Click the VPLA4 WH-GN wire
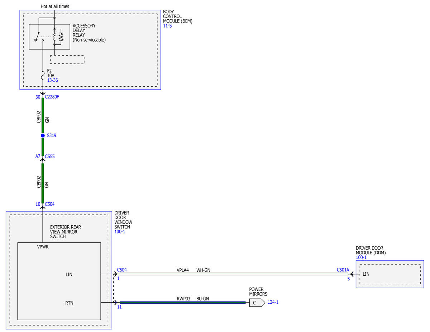Viewport: 430px width, 332px height. (x=233, y=274)
